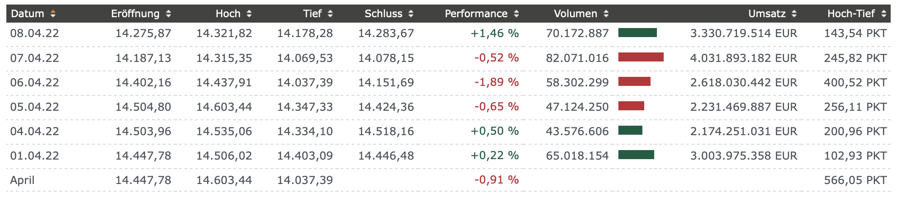The height and width of the screenshot is (198, 897).
Task: Click the green volume bar for 08.04.22
Action: tap(637, 33)
